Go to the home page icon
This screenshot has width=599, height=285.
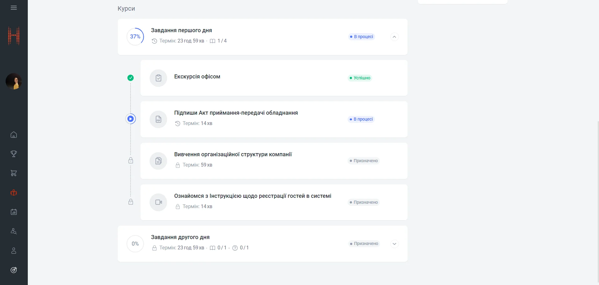(x=14, y=135)
